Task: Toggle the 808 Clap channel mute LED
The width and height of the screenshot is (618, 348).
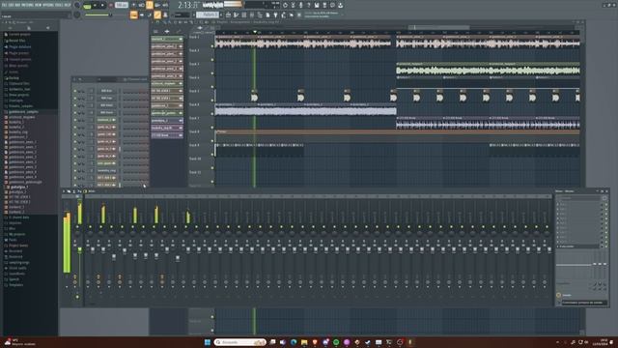Action: click(x=75, y=99)
